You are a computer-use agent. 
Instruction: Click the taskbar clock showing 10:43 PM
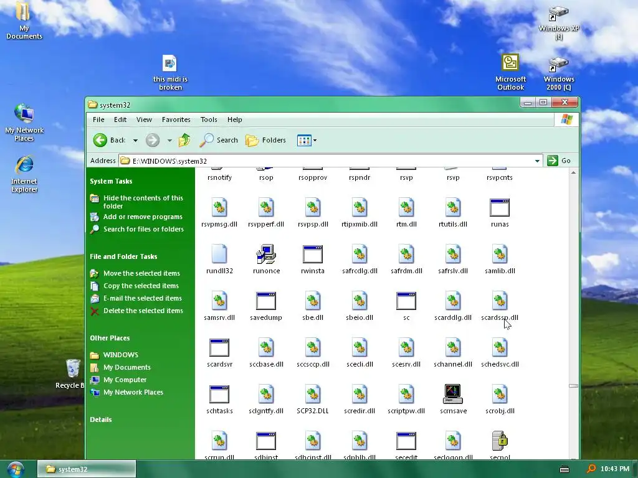click(x=615, y=469)
